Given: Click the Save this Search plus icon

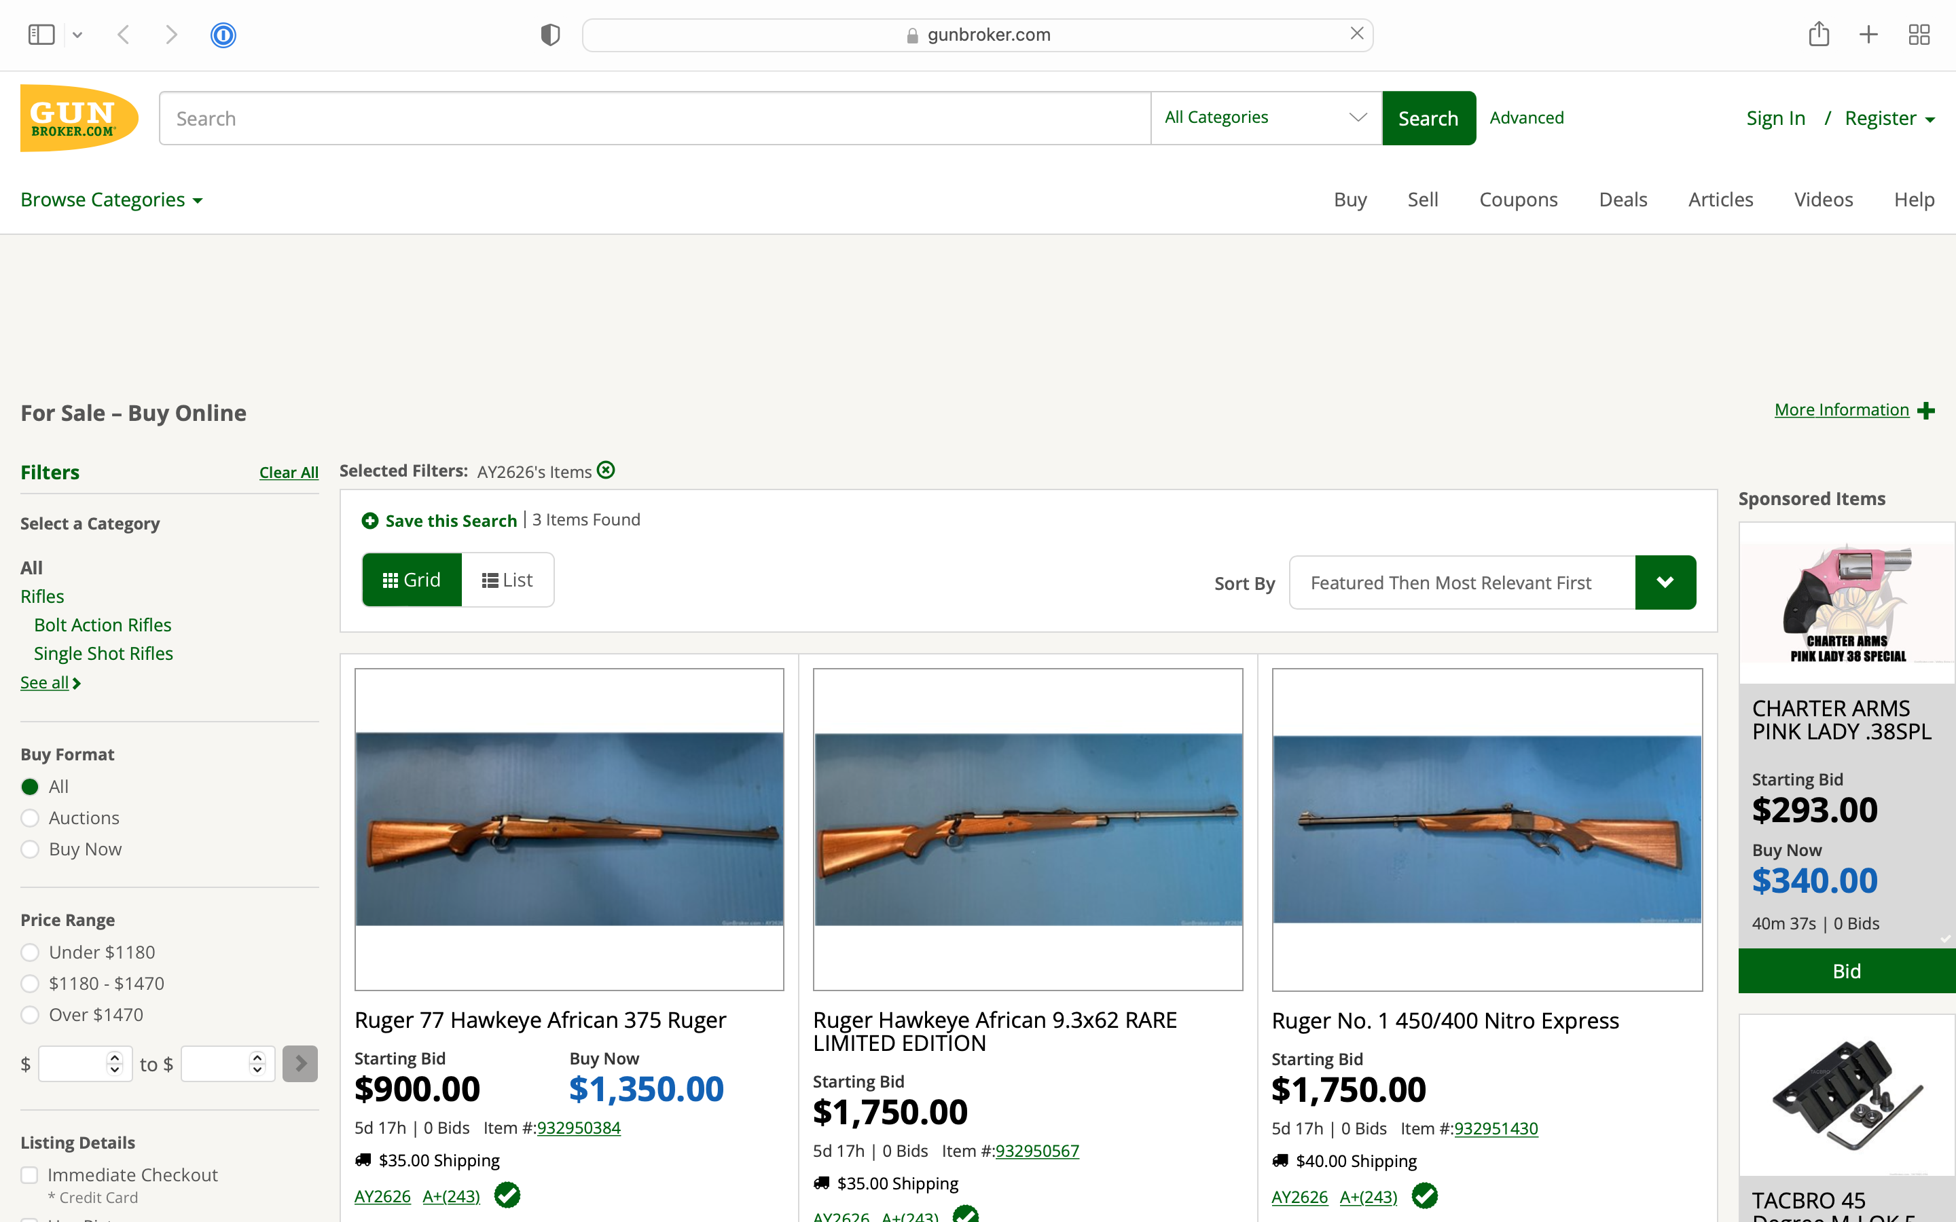Looking at the screenshot, I should click(x=369, y=521).
